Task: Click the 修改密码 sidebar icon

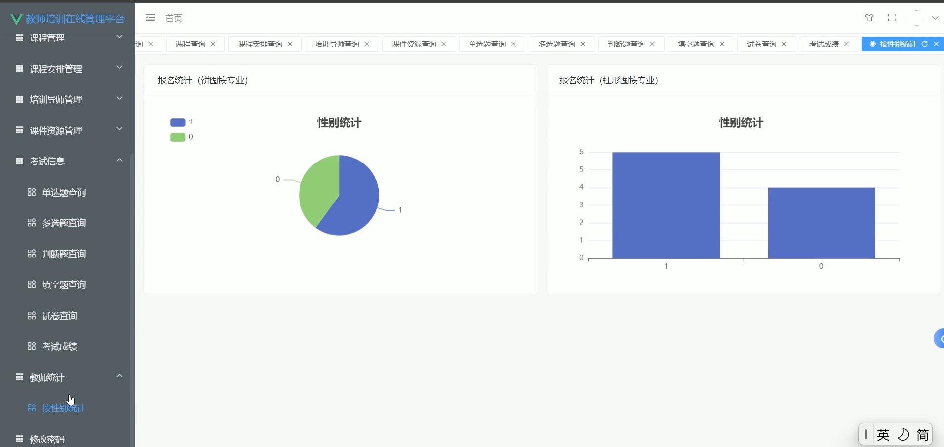Action: [x=19, y=438]
